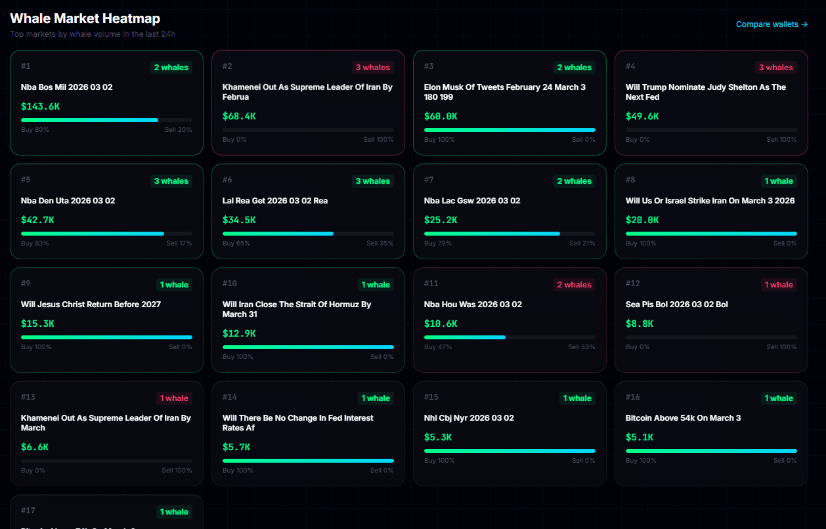The height and width of the screenshot is (529, 826).
Task: Open the Compare wallets page
Action: click(766, 24)
